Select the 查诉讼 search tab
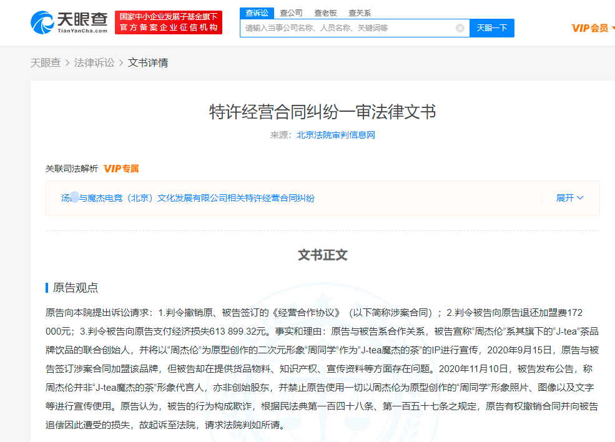The height and width of the screenshot is (442, 615). tap(257, 13)
